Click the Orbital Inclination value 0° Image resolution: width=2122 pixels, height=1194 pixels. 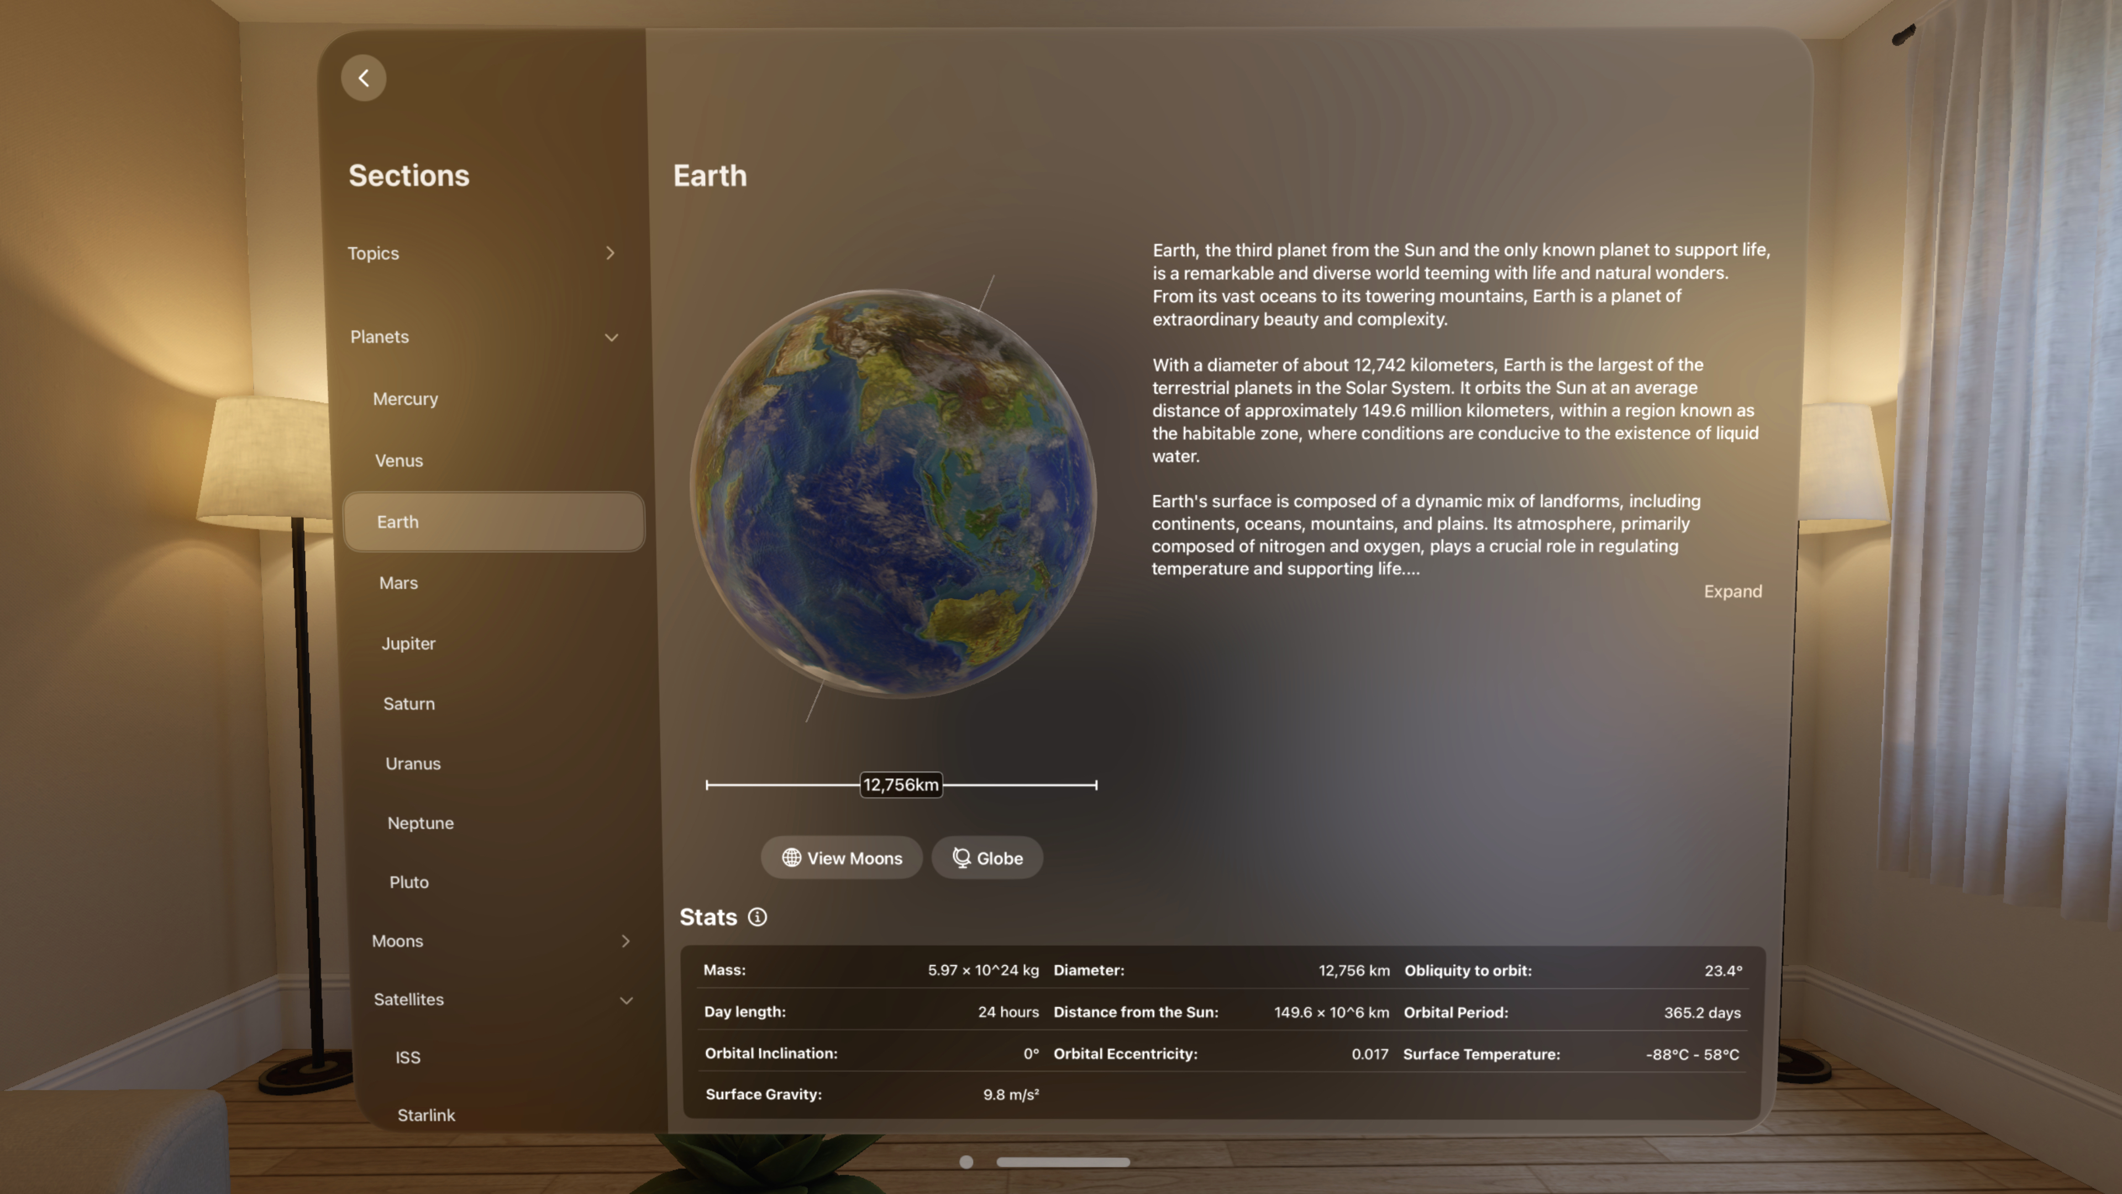(1031, 1054)
